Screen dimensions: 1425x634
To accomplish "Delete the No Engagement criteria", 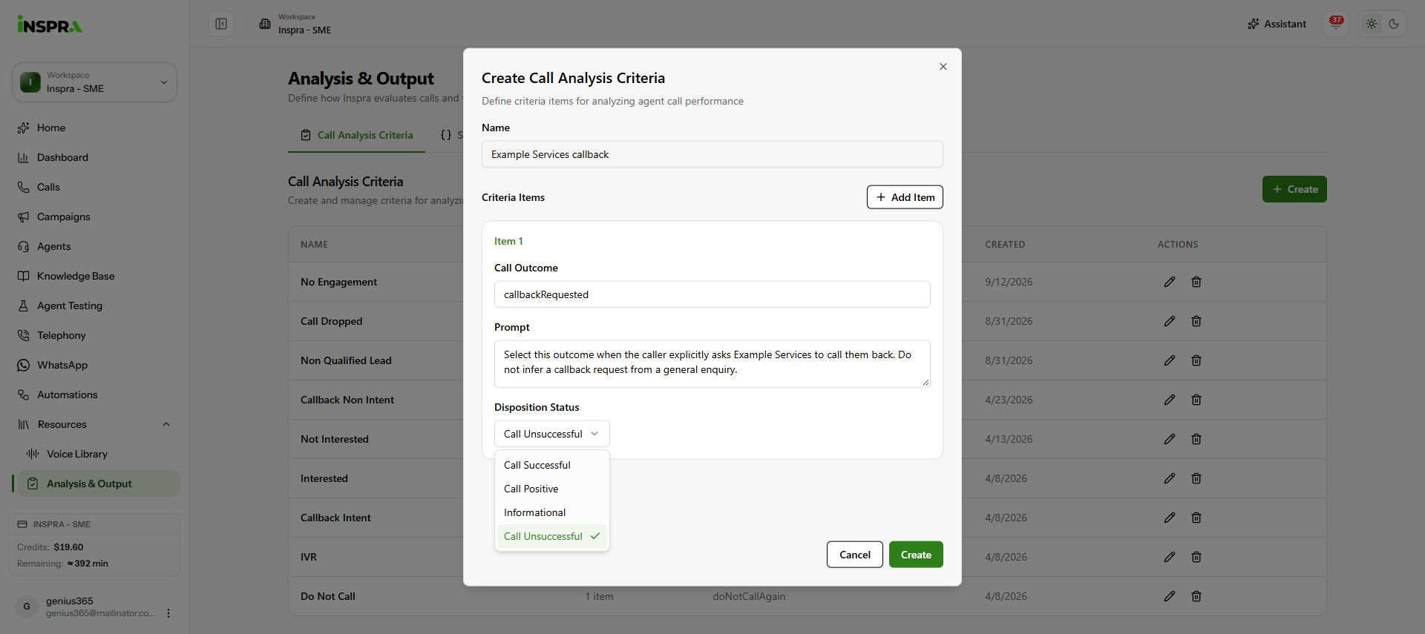I will pyautogui.click(x=1196, y=282).
